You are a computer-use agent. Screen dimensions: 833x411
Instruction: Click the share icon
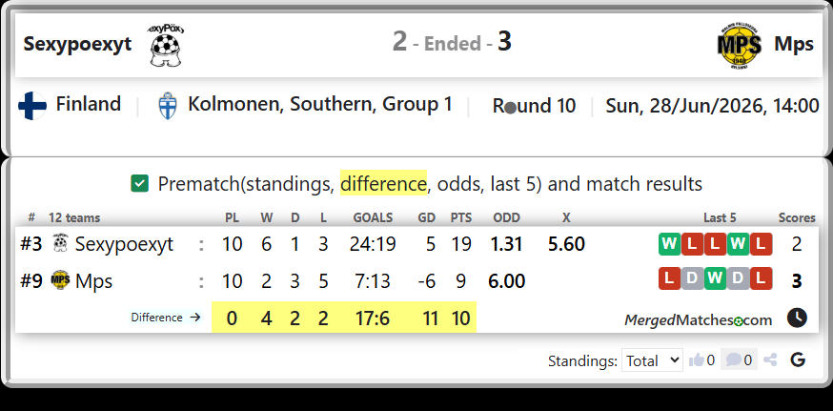[x=770, y=360]
